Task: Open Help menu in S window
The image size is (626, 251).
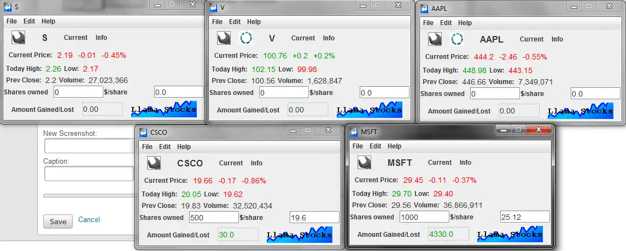Action: coord(48,21)
